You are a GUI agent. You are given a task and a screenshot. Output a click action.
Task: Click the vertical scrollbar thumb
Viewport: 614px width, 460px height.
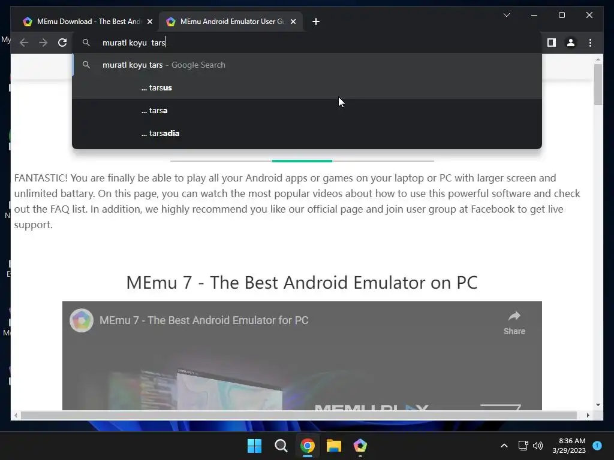(598, 84)
